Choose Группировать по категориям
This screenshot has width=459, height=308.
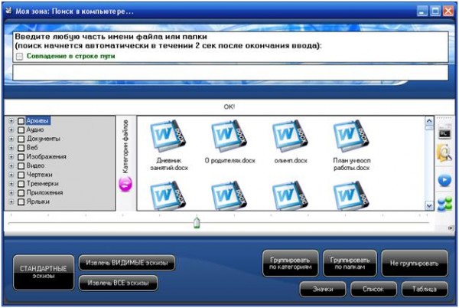click(291, 263)
